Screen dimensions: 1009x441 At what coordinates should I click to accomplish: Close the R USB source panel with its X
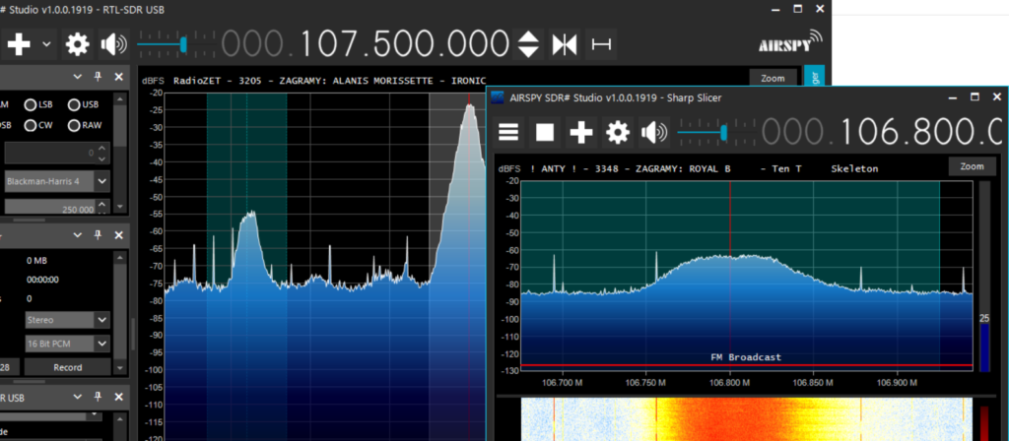[x=119, y=396]
